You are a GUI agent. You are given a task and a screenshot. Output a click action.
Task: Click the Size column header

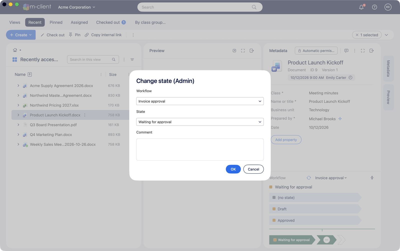click(113, 74)
